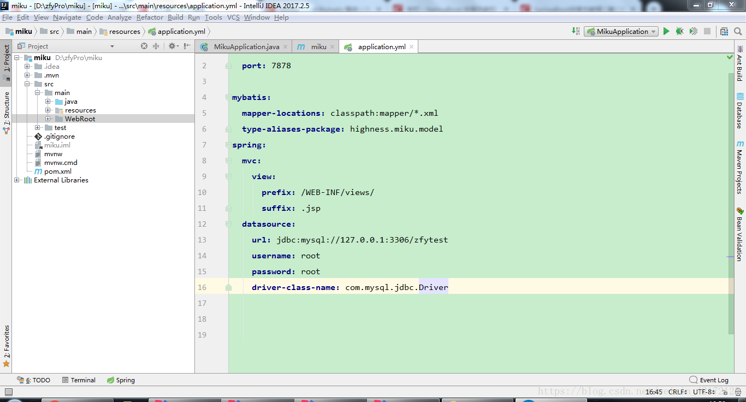Switch to the MikuApplication.java editor tab
746x402 pixels.
[x=244, y=46]
